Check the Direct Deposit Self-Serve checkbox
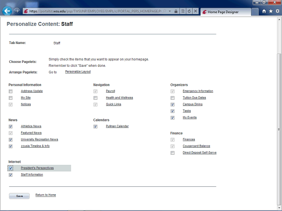The width and height of the screenshot is (282, 211). tap(173, 153)
